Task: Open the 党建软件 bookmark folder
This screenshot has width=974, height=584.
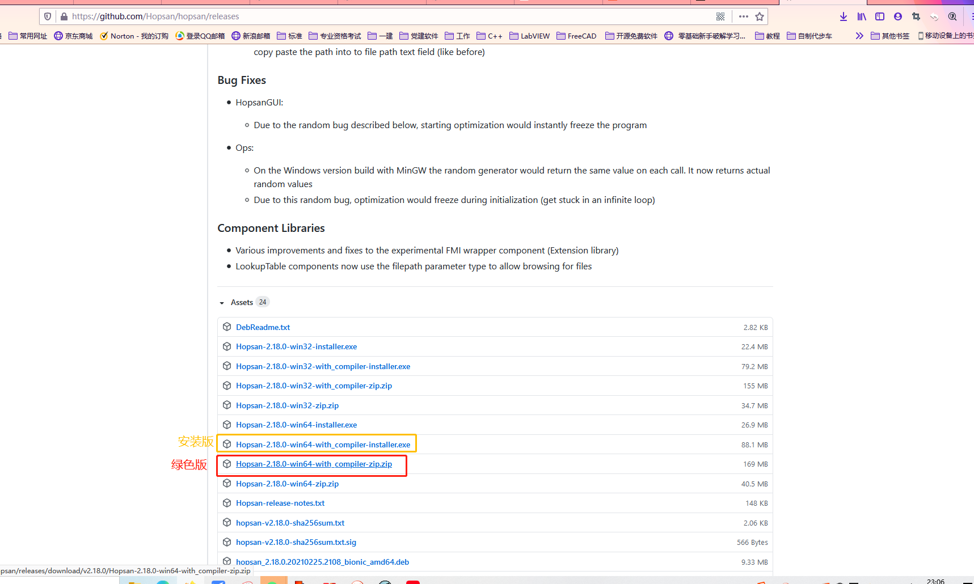Action: point(419,36)
